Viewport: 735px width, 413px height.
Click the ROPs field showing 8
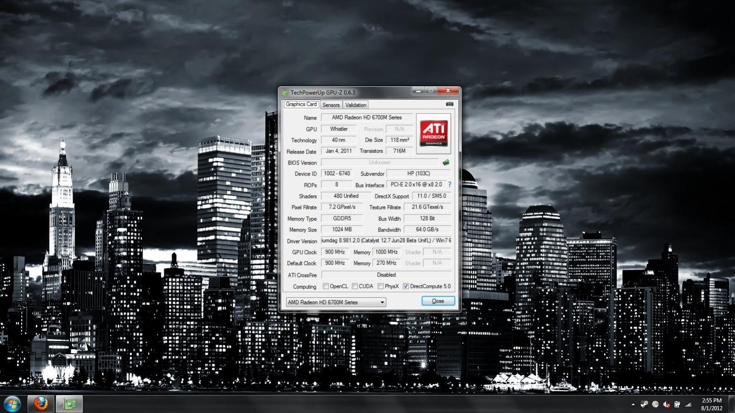[x=337, y=185]
